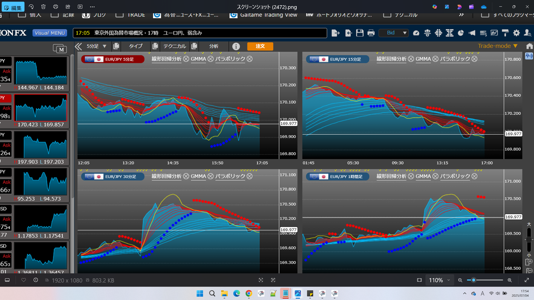534x300 pixels.
Task: Click the M multi-window icon
Action: point(60,48)
